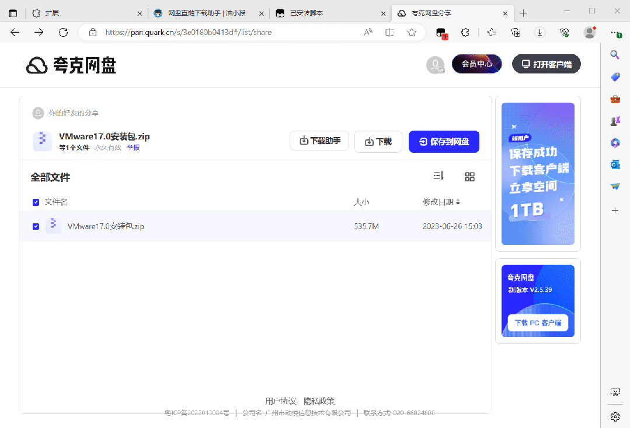Switch file view to grid layout
This screenshot has width=630, height=428.
470,176
